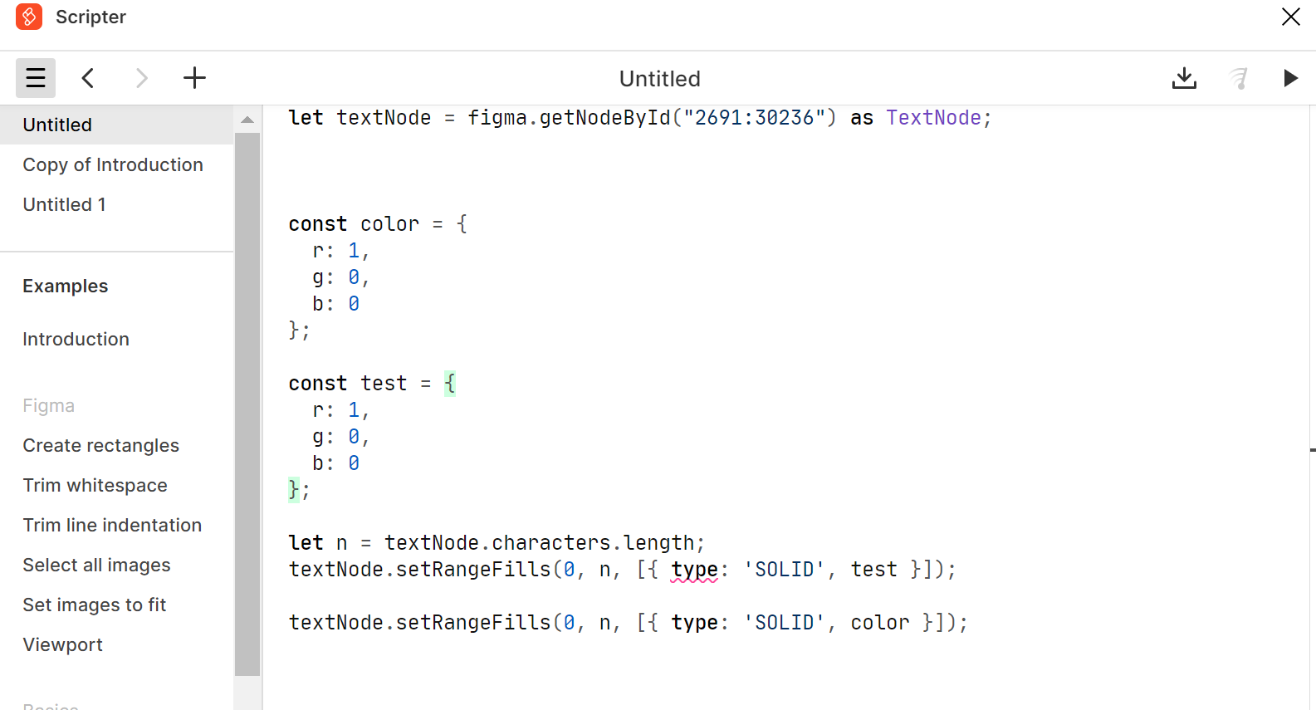Click the 'let n' code line
The width and height of the screenshot is (1316, 710).
(x=497, y=543)
